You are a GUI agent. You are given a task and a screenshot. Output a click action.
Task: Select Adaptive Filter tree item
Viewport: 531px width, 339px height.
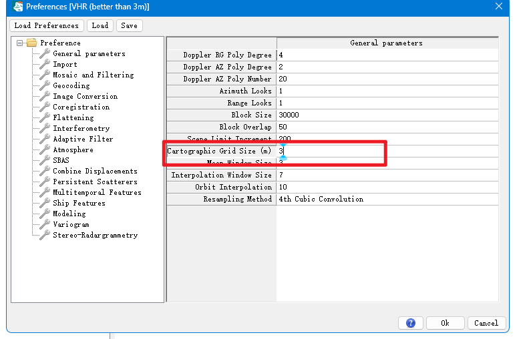click(83, 139)
